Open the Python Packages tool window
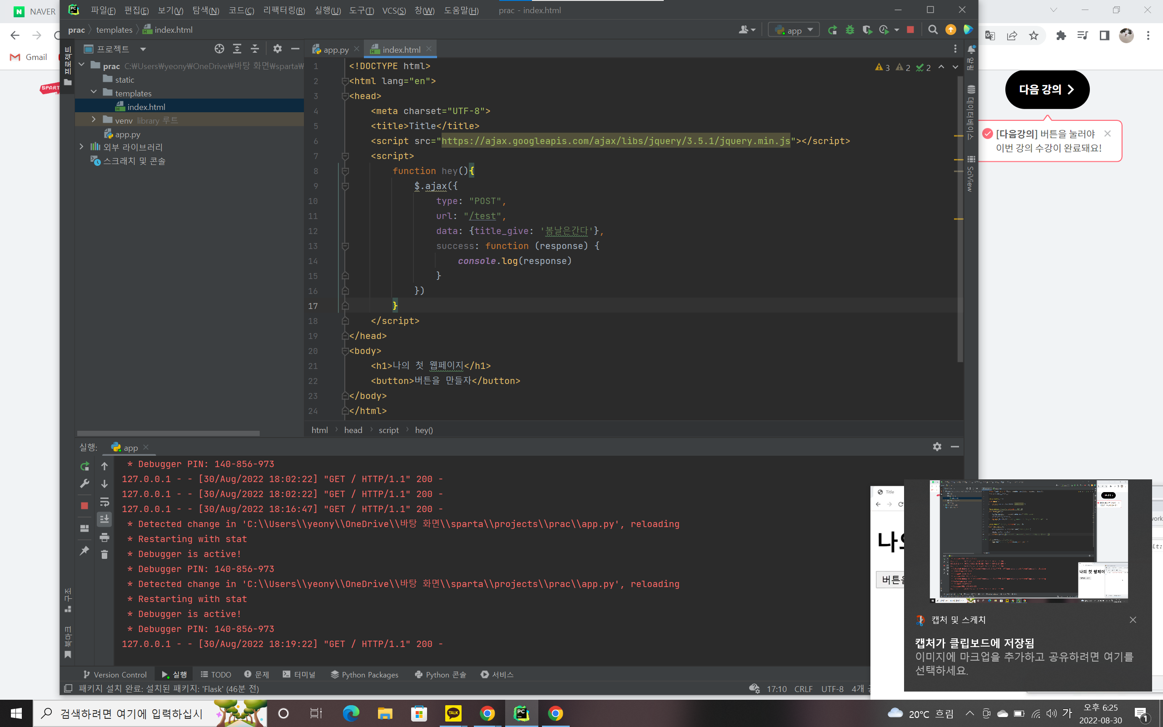The width and height of the screenshot is (1163, 727). [x=364, y=674]
